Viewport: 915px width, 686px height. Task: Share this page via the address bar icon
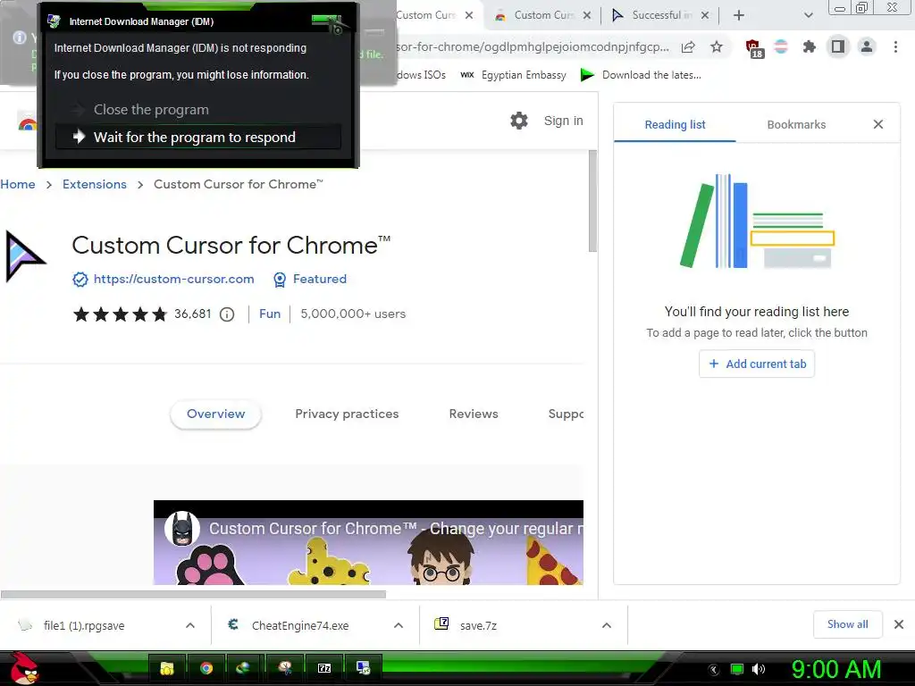click(x=688, y=46)
